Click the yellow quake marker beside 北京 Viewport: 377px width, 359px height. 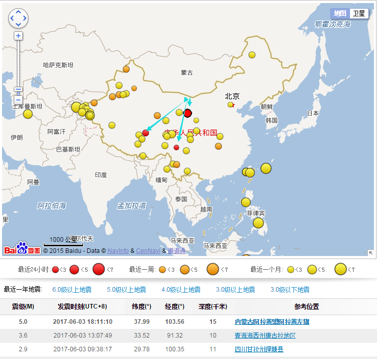click(x=230, y=105)
